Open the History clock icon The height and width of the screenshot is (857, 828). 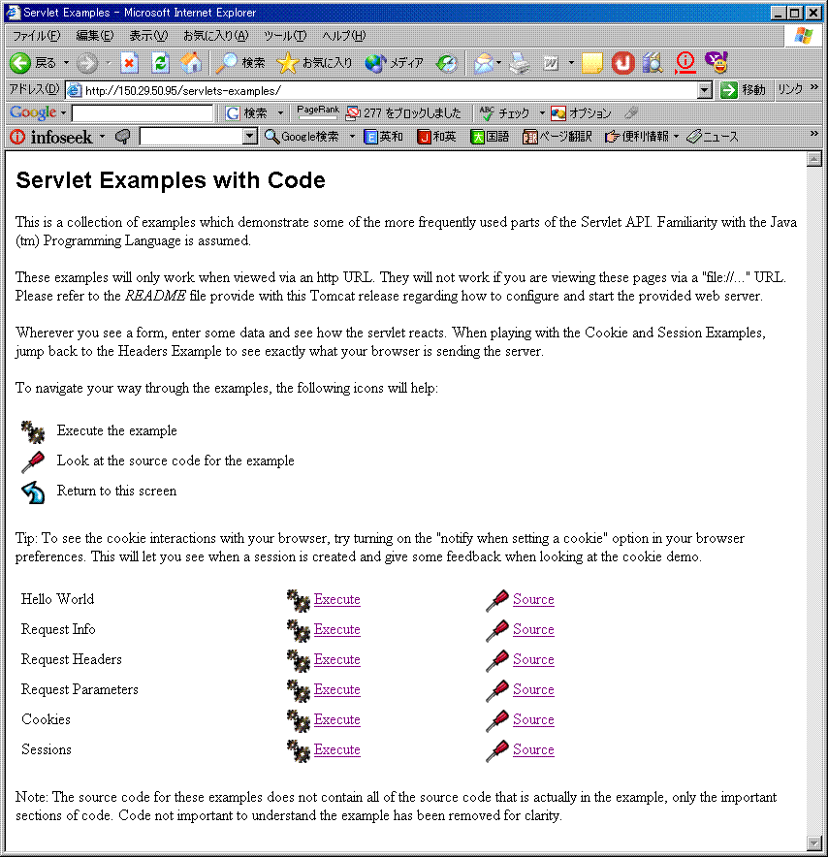pyautogui.click(x=447, y=63)
